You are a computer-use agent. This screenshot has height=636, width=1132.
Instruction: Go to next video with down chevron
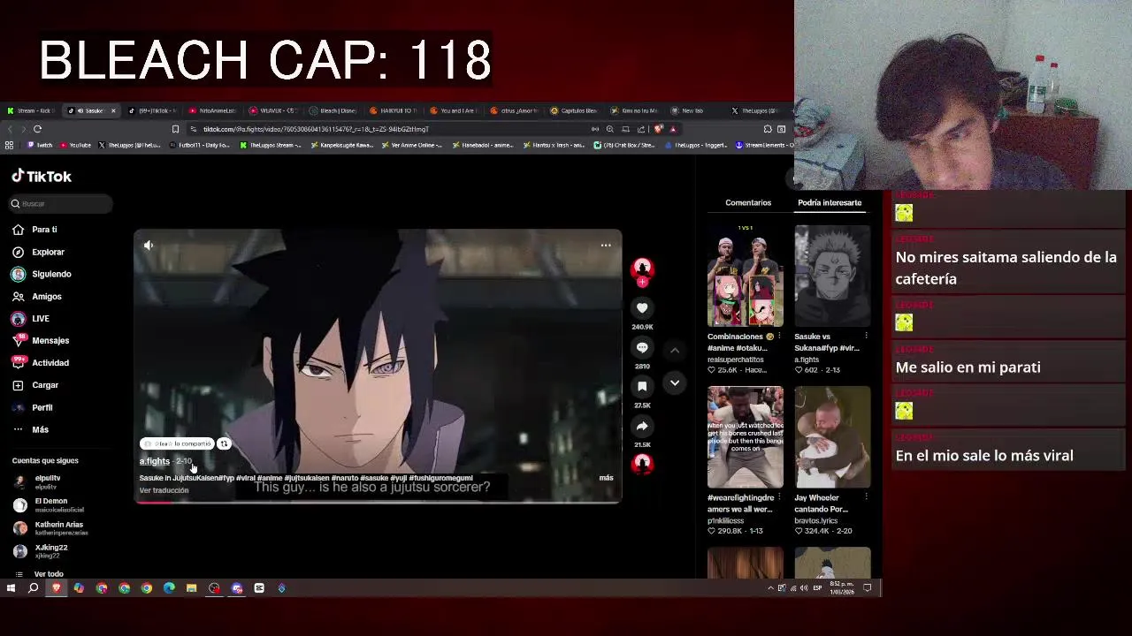[675, 382]
